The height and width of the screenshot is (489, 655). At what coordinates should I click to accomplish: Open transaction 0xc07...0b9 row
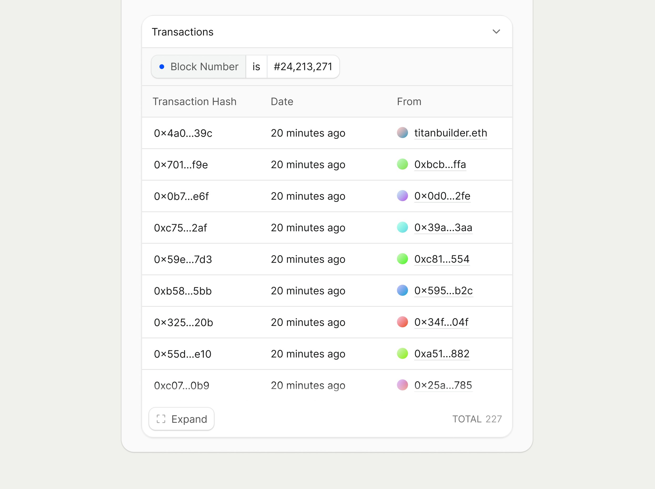(182, 385)
